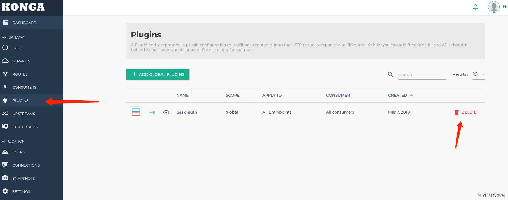
Task: Open the user avatar menu
Action: (x=494, y=7)
